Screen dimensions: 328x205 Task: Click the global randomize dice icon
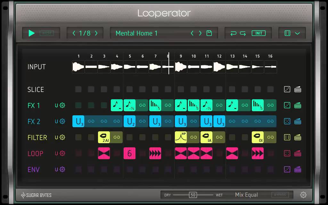click(287, 33)
